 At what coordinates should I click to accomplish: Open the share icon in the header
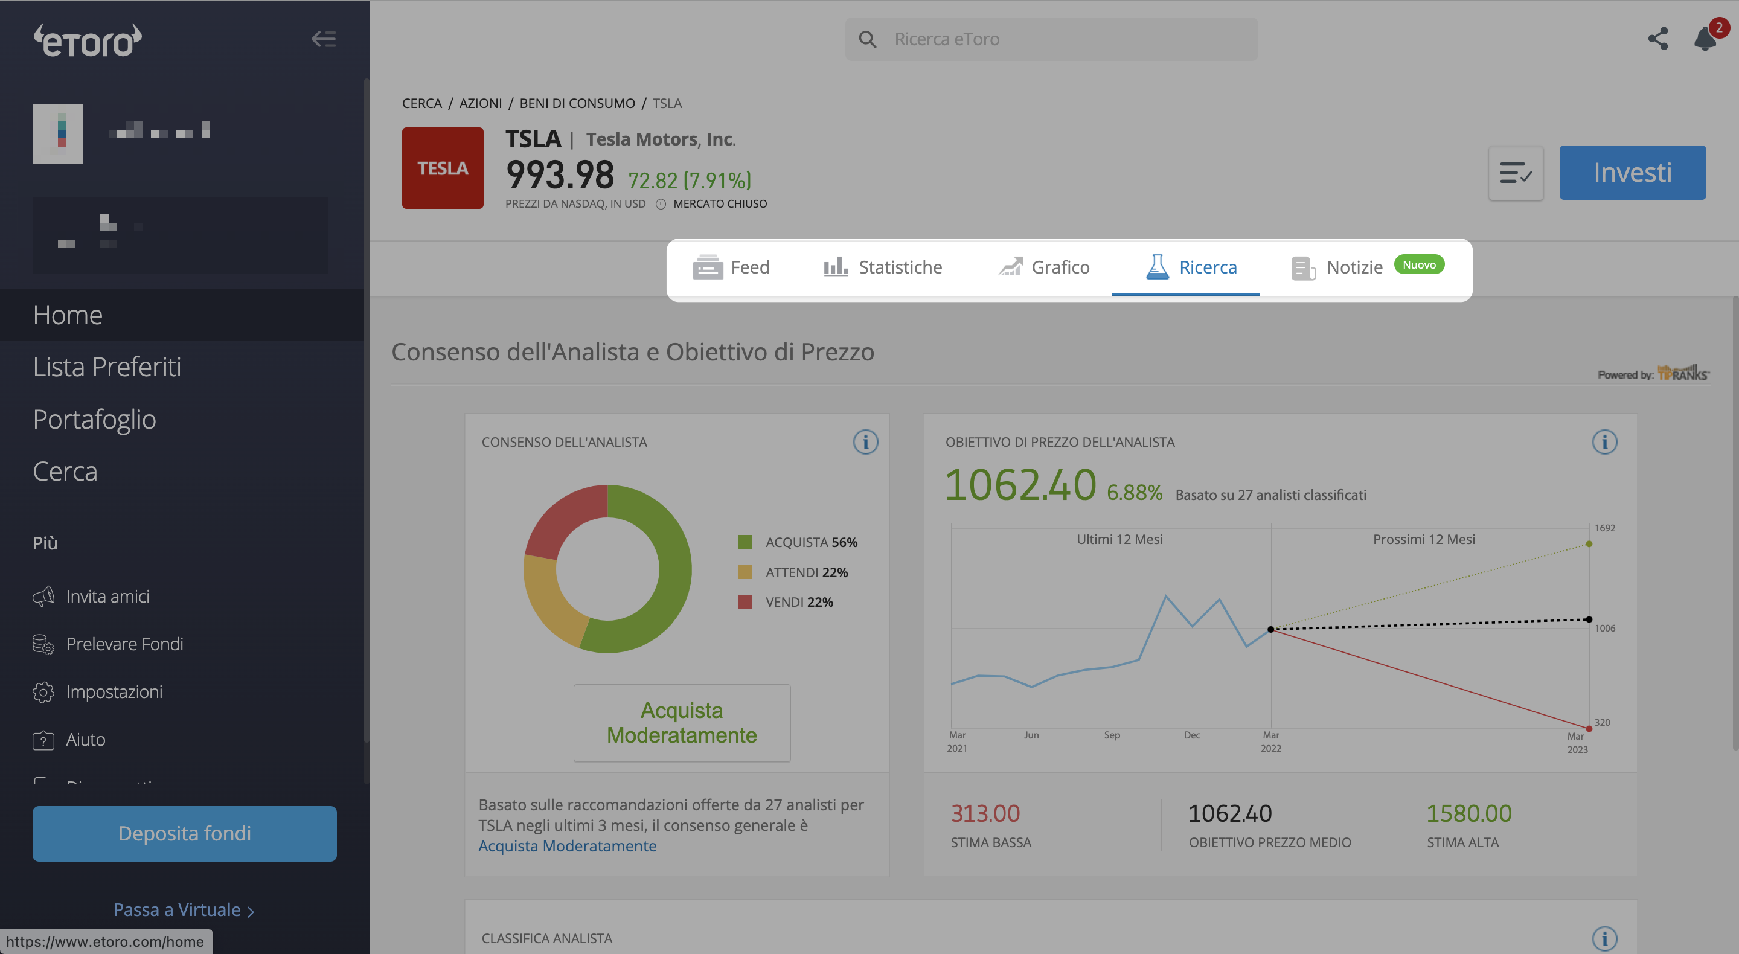(x=1658, y=39)
